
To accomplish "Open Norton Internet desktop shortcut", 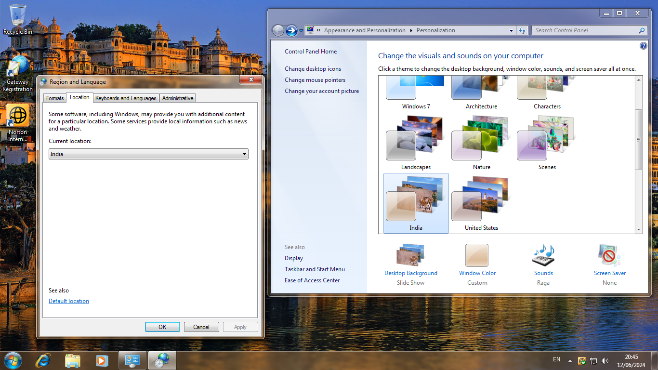I will [18, 124].
